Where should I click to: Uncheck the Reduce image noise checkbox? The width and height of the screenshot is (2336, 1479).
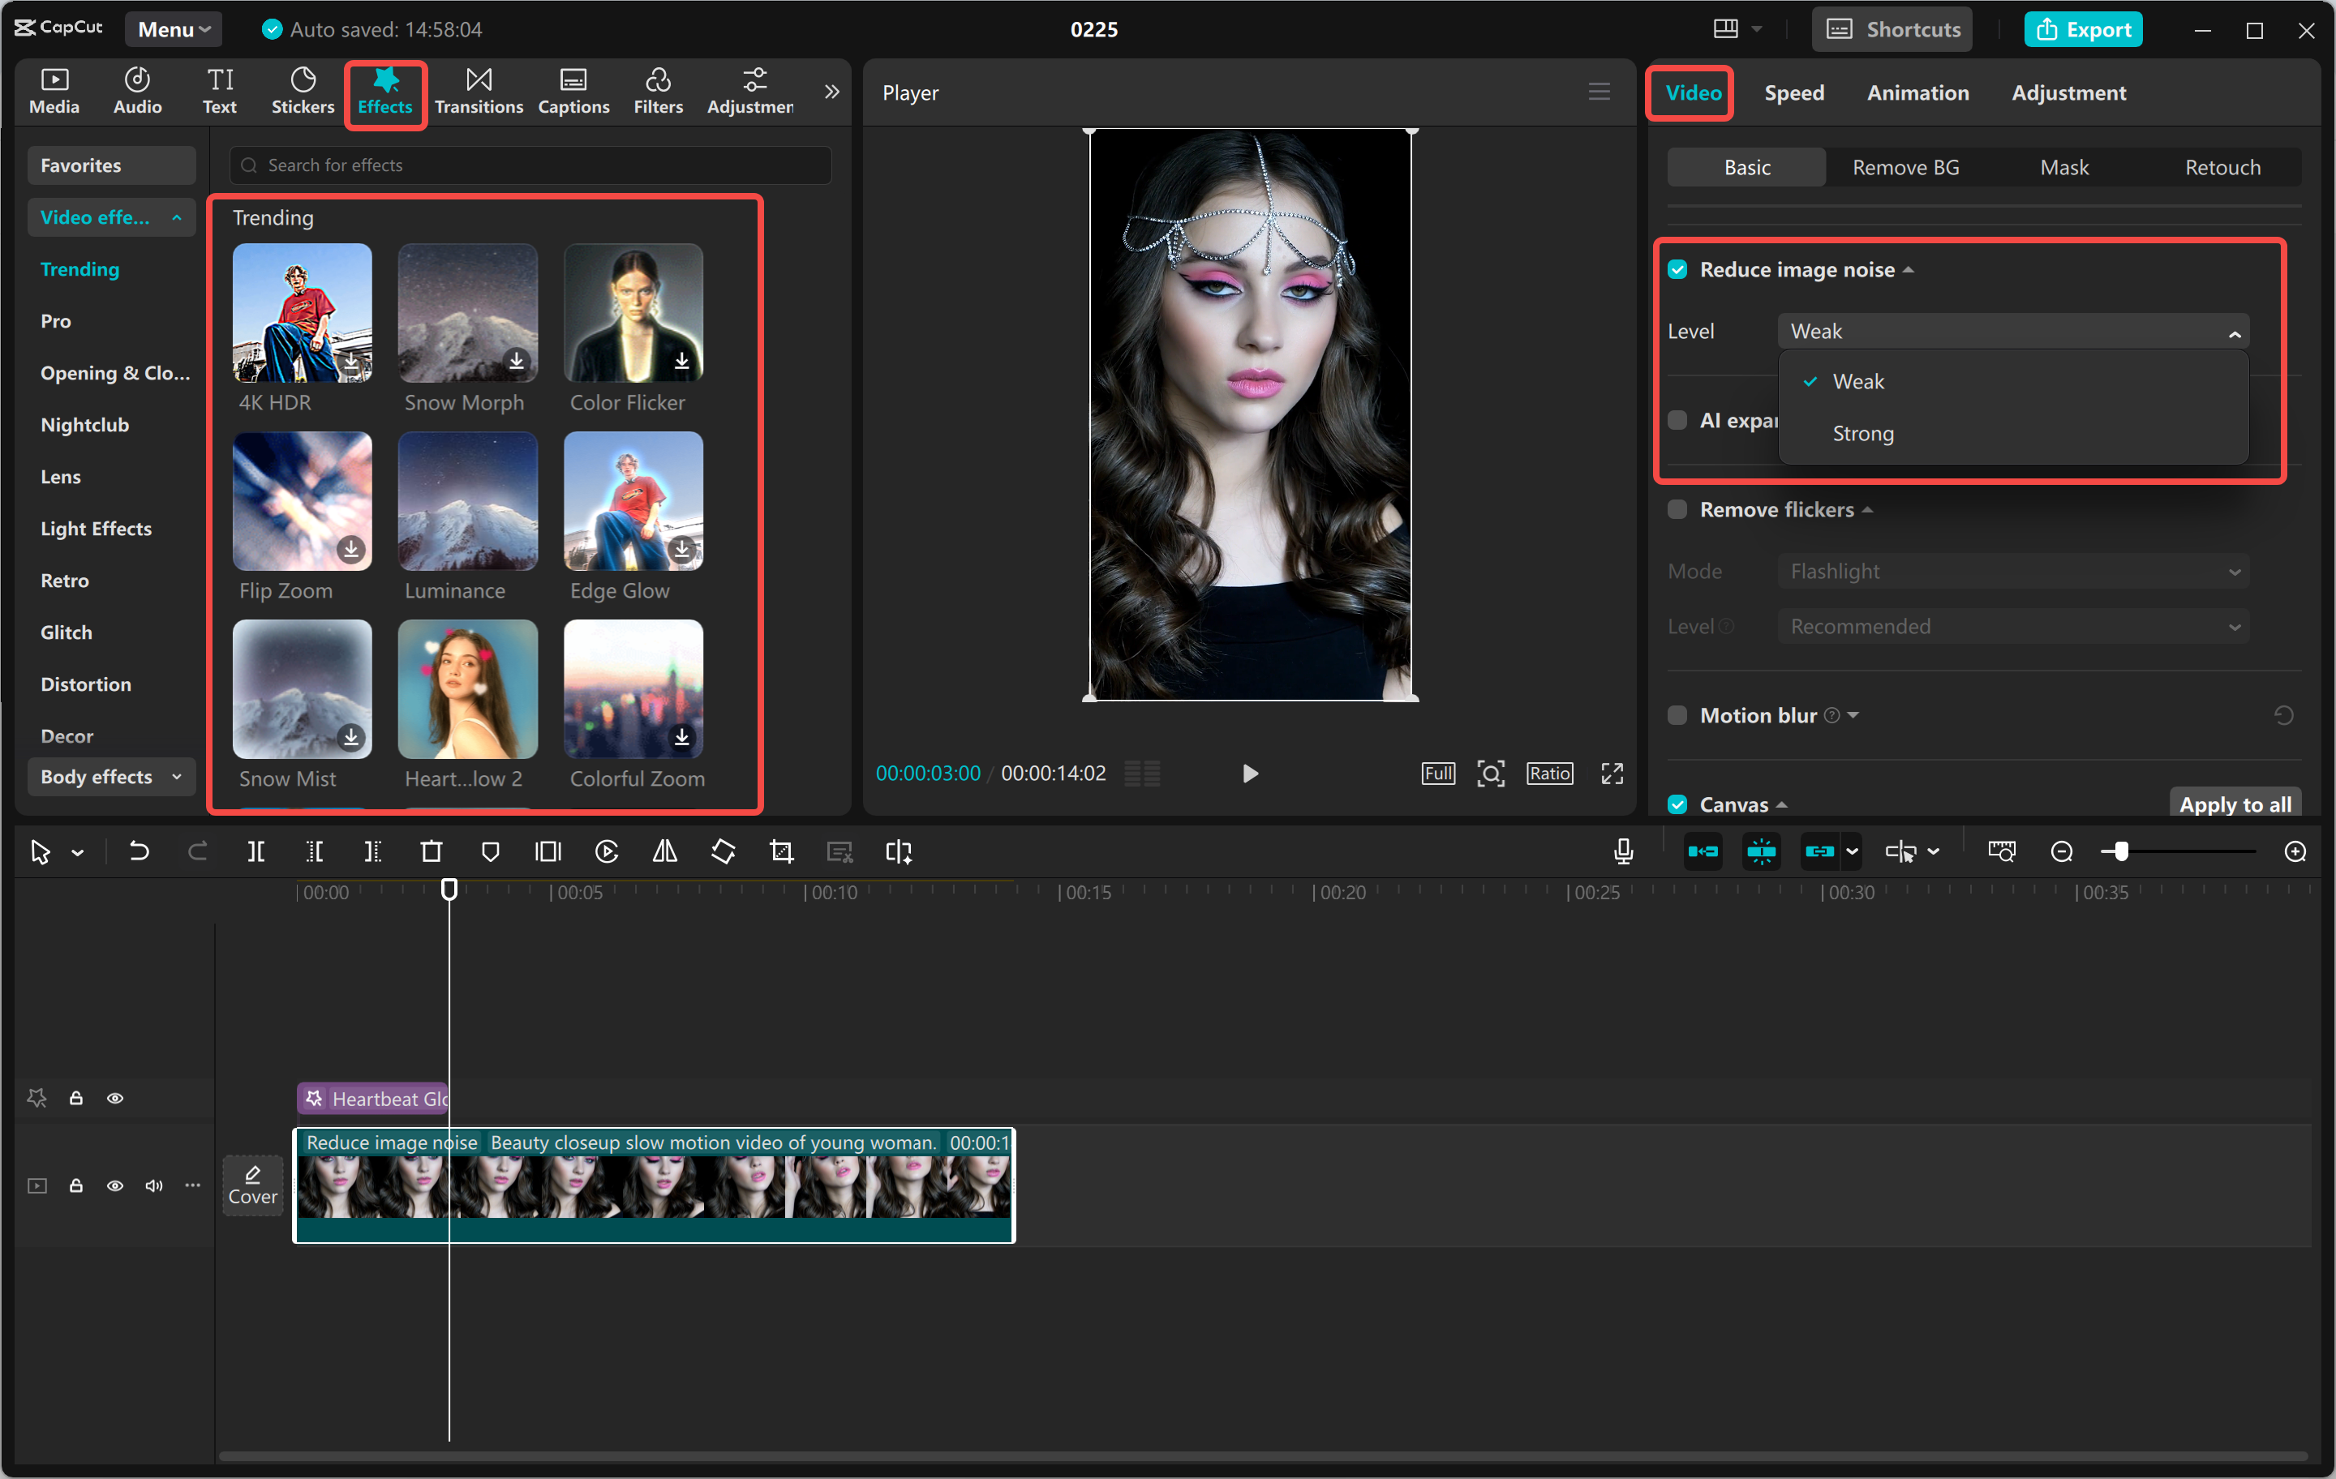[1677, 268]
